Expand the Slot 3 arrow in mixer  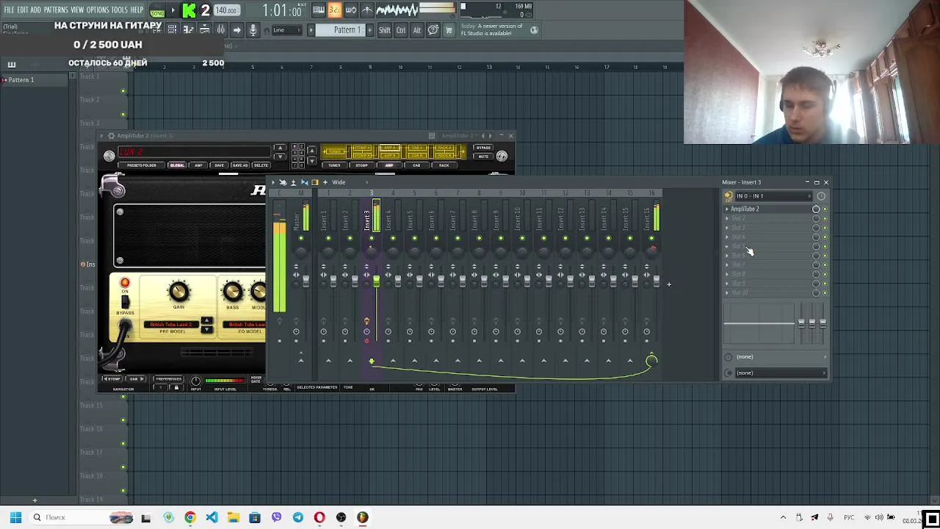pos(727,228)
